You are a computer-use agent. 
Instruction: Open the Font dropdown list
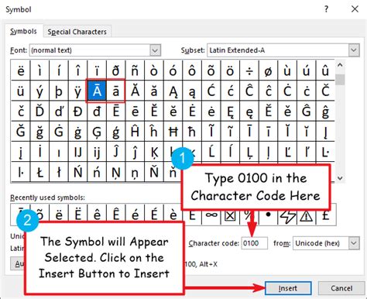point(155,50)
